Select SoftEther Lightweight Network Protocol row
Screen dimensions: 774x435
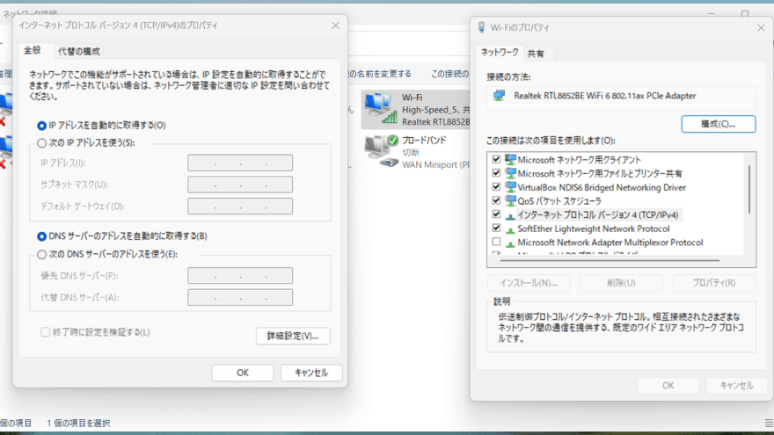tap(594, 228)
